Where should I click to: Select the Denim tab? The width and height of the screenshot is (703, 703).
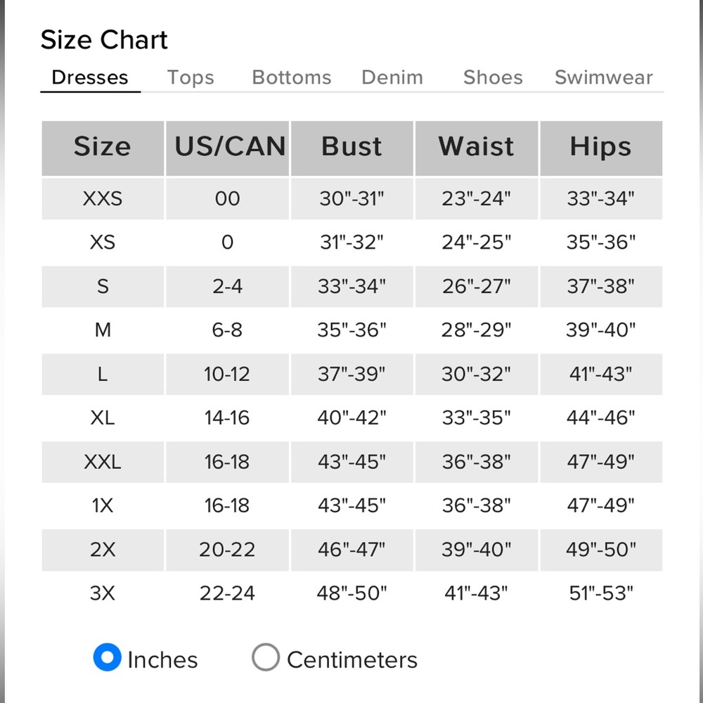(x=392, y=77)
